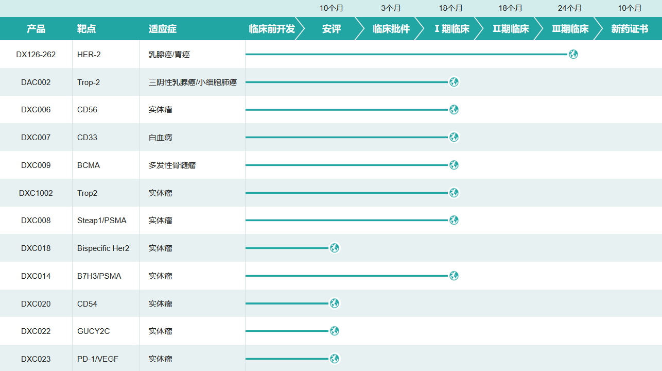The width and height of the screenshot is (662, 371).
Task: Click the DX126-262 progress bar
Action: coord(407,54)
